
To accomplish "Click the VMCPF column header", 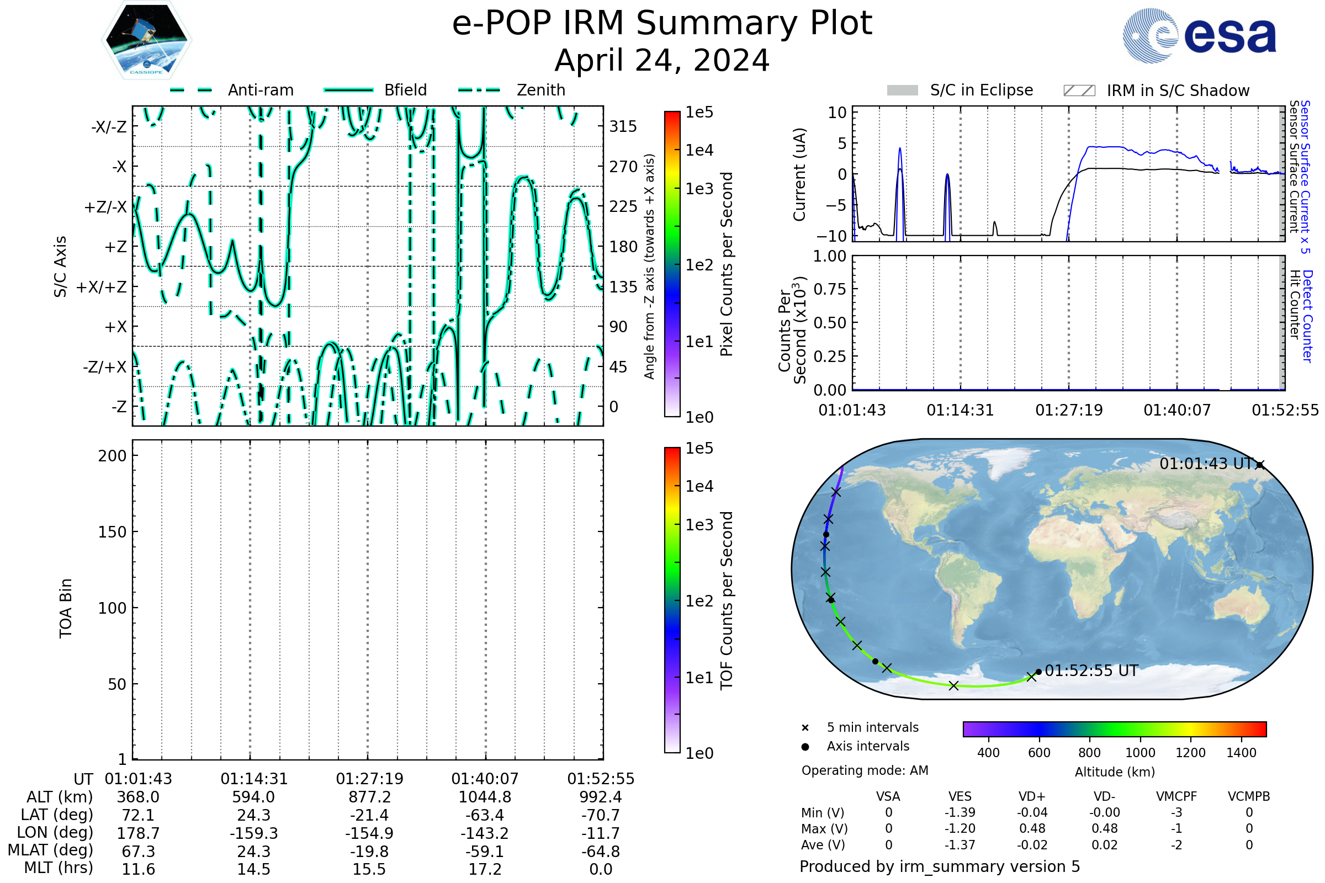I will click(1176, 797).
